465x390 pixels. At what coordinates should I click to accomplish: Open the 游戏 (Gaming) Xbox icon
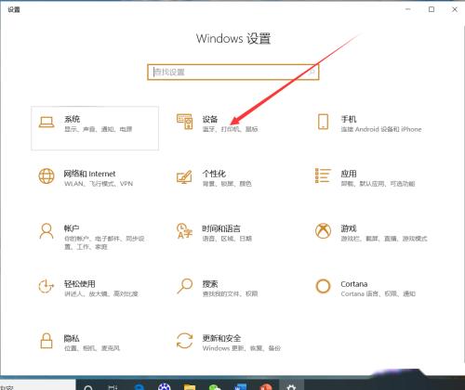(x=323, y=231)
